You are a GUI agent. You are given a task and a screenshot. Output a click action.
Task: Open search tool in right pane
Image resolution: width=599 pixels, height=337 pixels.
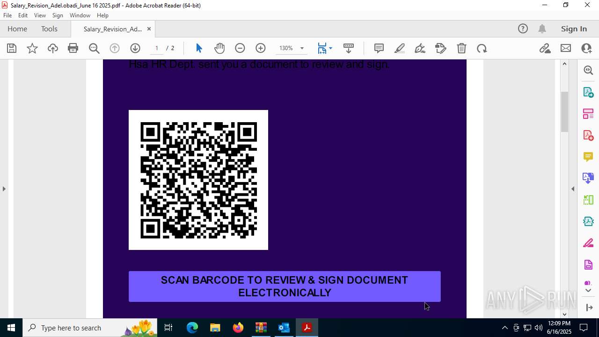(x=588, y=70)
